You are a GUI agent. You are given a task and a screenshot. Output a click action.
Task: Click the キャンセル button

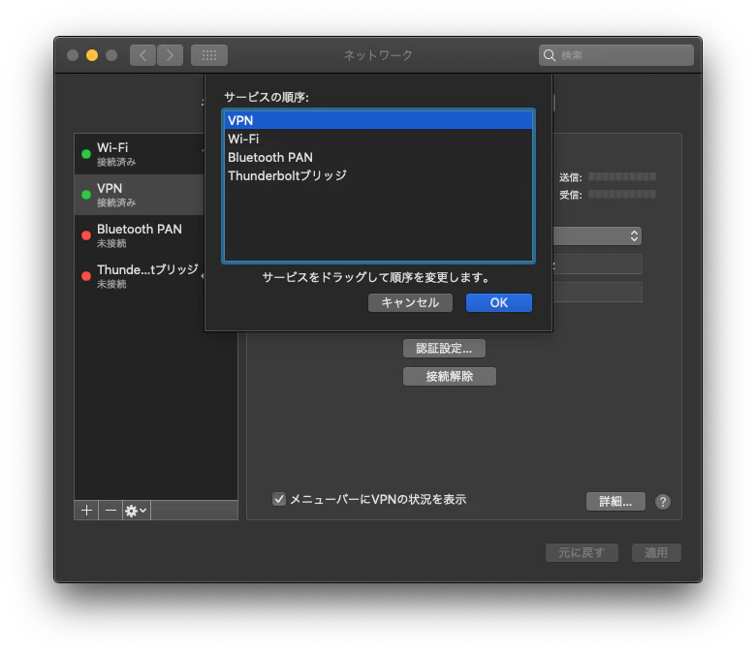tap(410, 302)
